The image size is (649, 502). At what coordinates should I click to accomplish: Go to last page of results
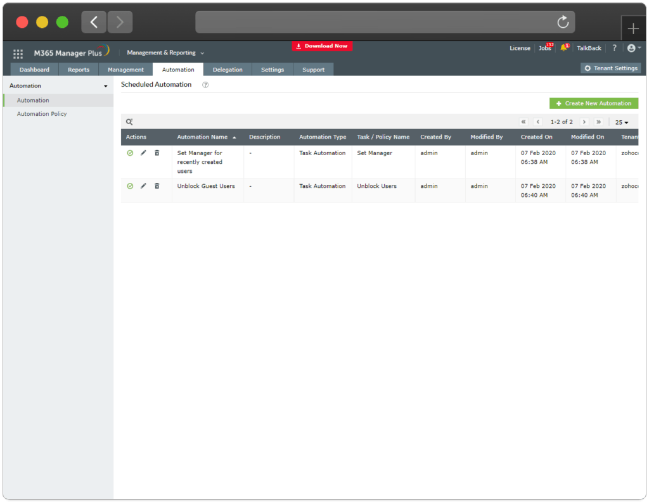598,122
